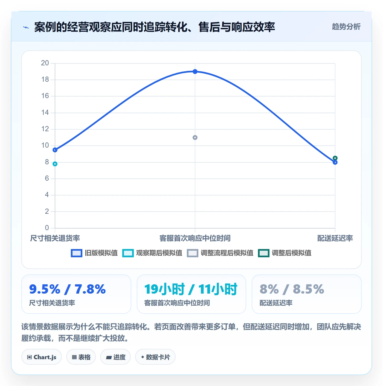The image size is (383, 386).
Task: Click the blue peak point at 19
Action: [195, 72]
